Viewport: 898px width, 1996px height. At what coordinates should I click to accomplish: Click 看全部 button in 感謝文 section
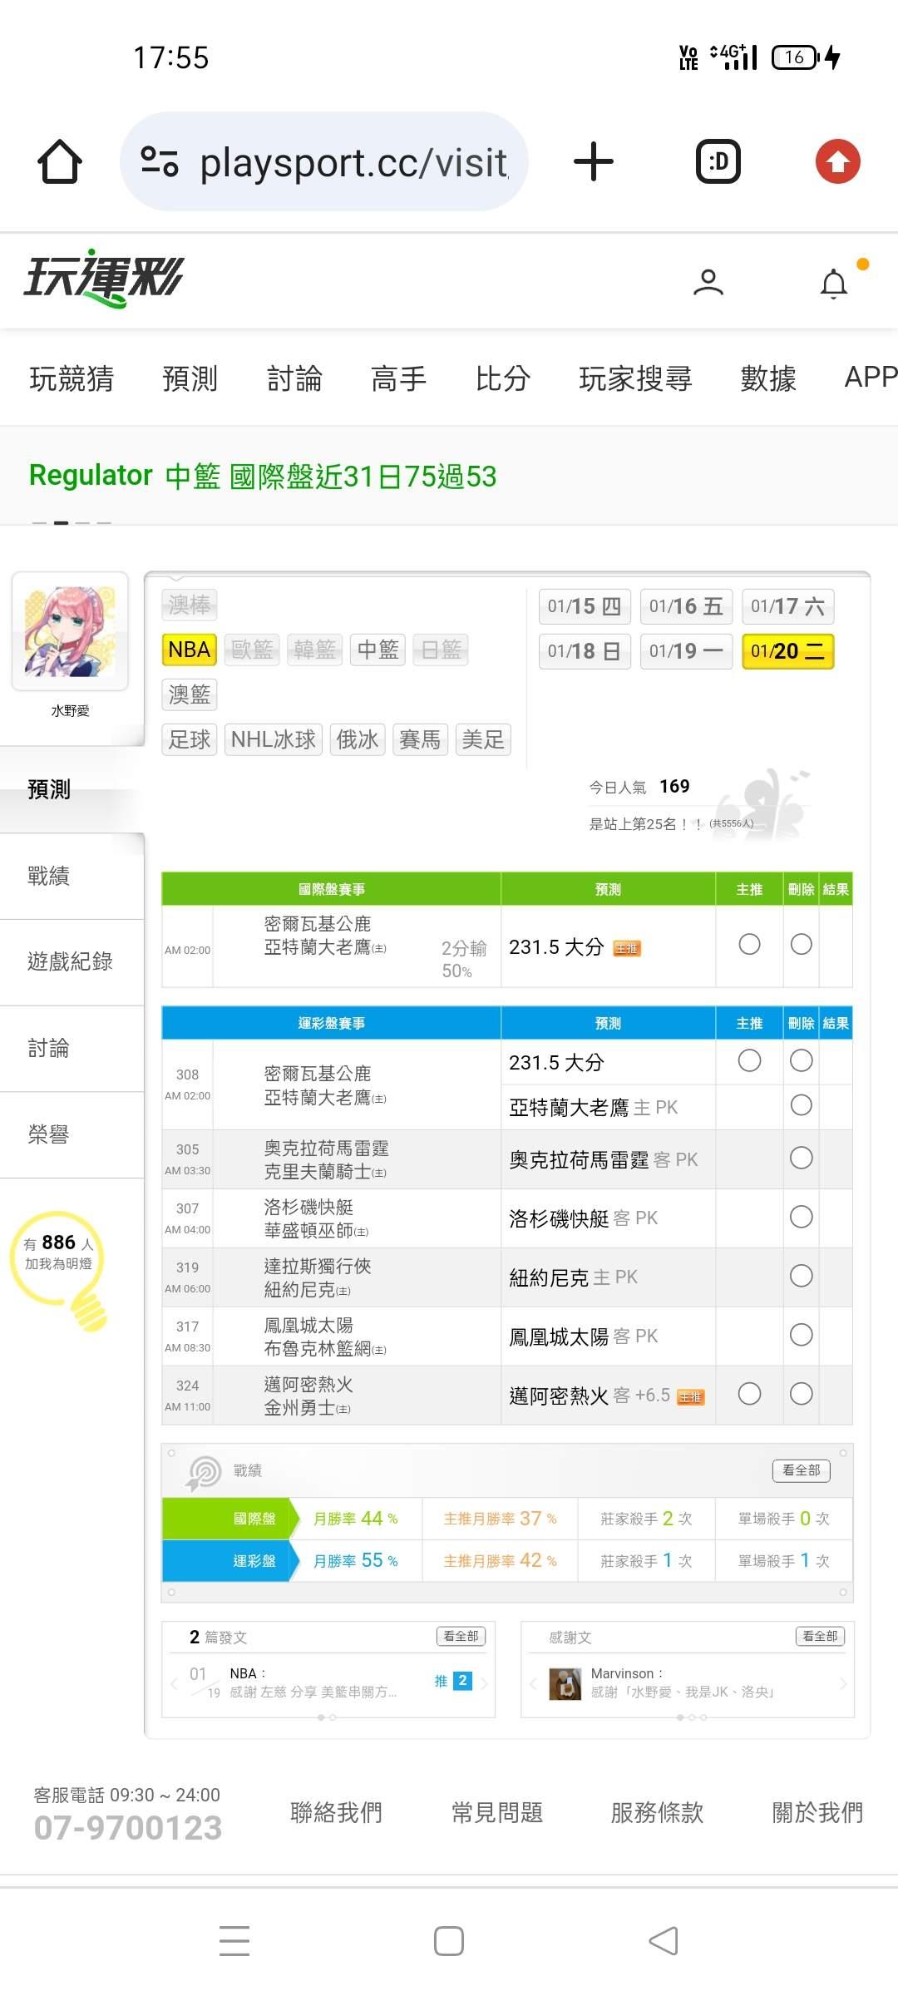[820, 1636]
